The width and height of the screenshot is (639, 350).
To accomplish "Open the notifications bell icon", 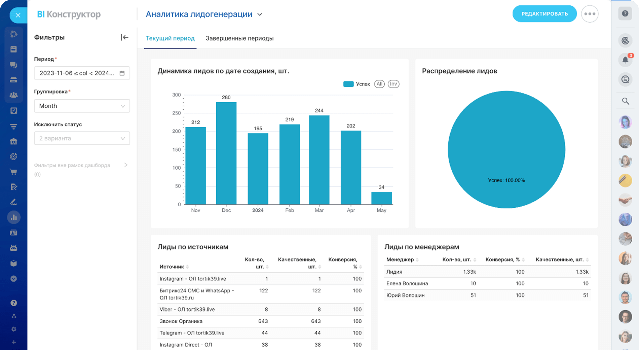I will pos(625,60).
